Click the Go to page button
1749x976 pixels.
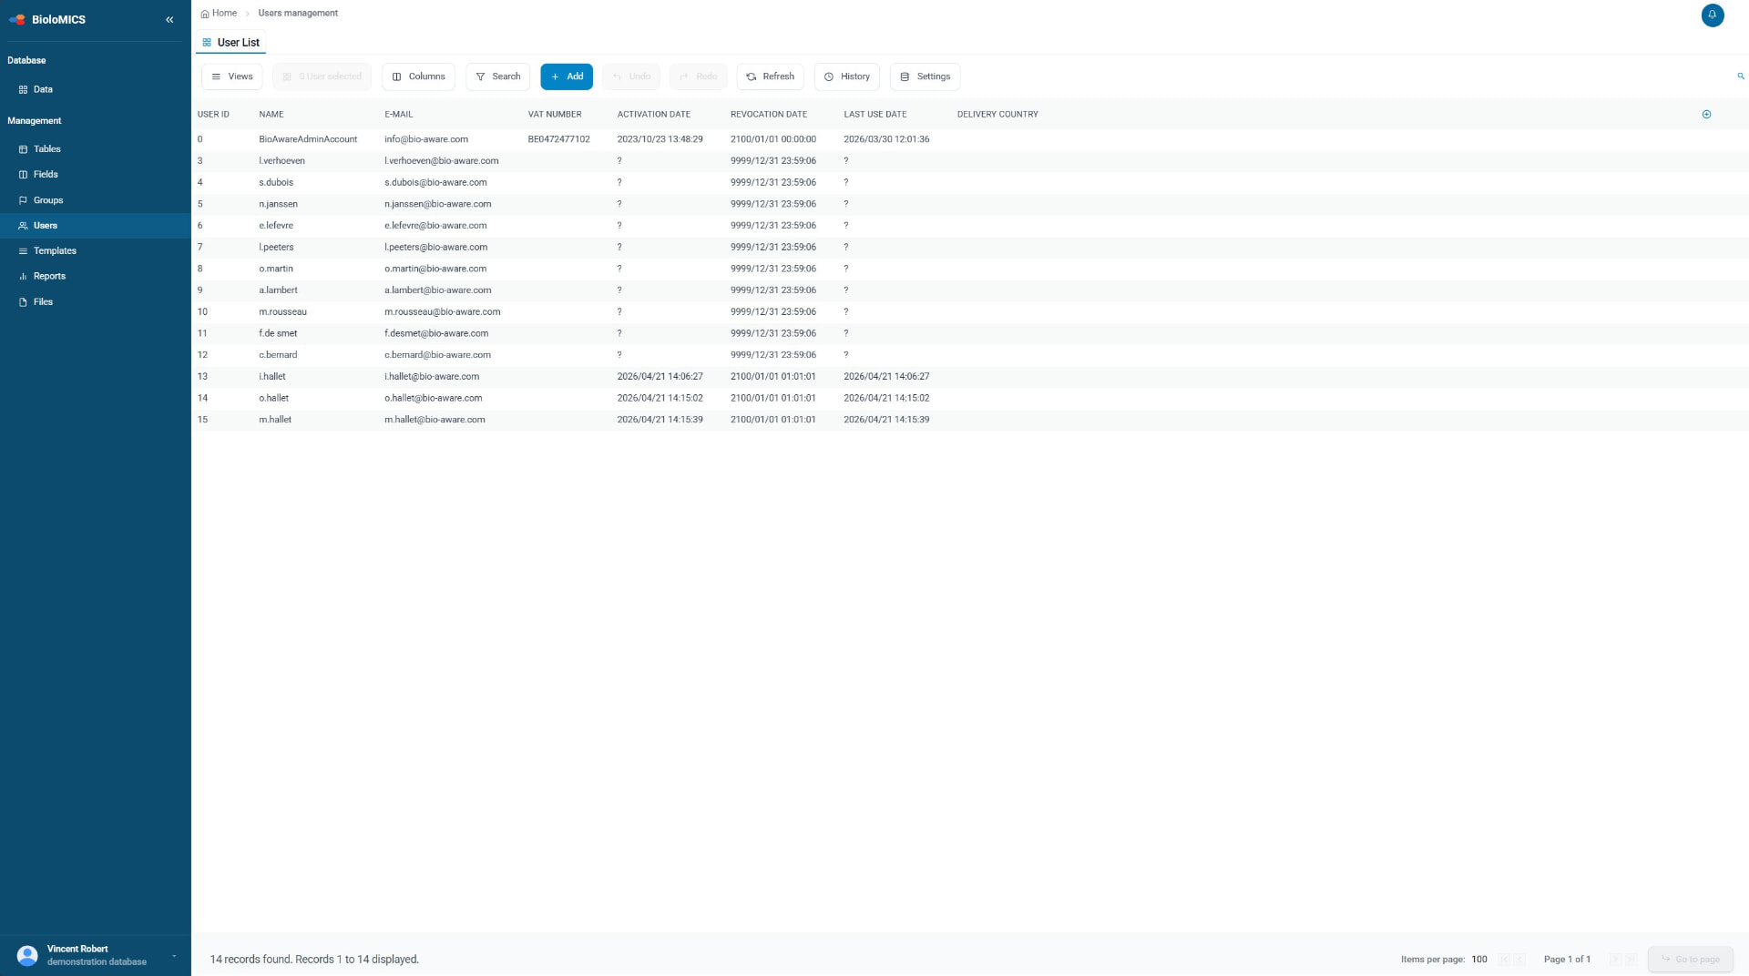[1691, 960]
